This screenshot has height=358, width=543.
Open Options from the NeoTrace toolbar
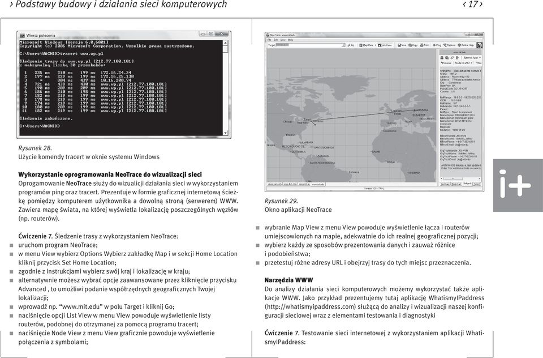click(x=450, y=45)
